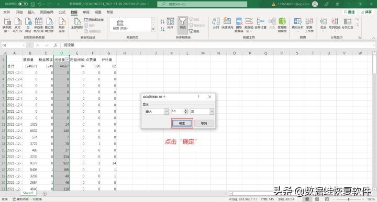The image size is (377, 202).
Task: Click the 删除重复值 icon
Action: tap(239, 25)
